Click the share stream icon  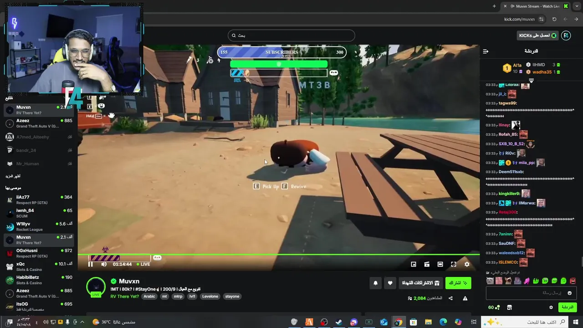[450, 298]
